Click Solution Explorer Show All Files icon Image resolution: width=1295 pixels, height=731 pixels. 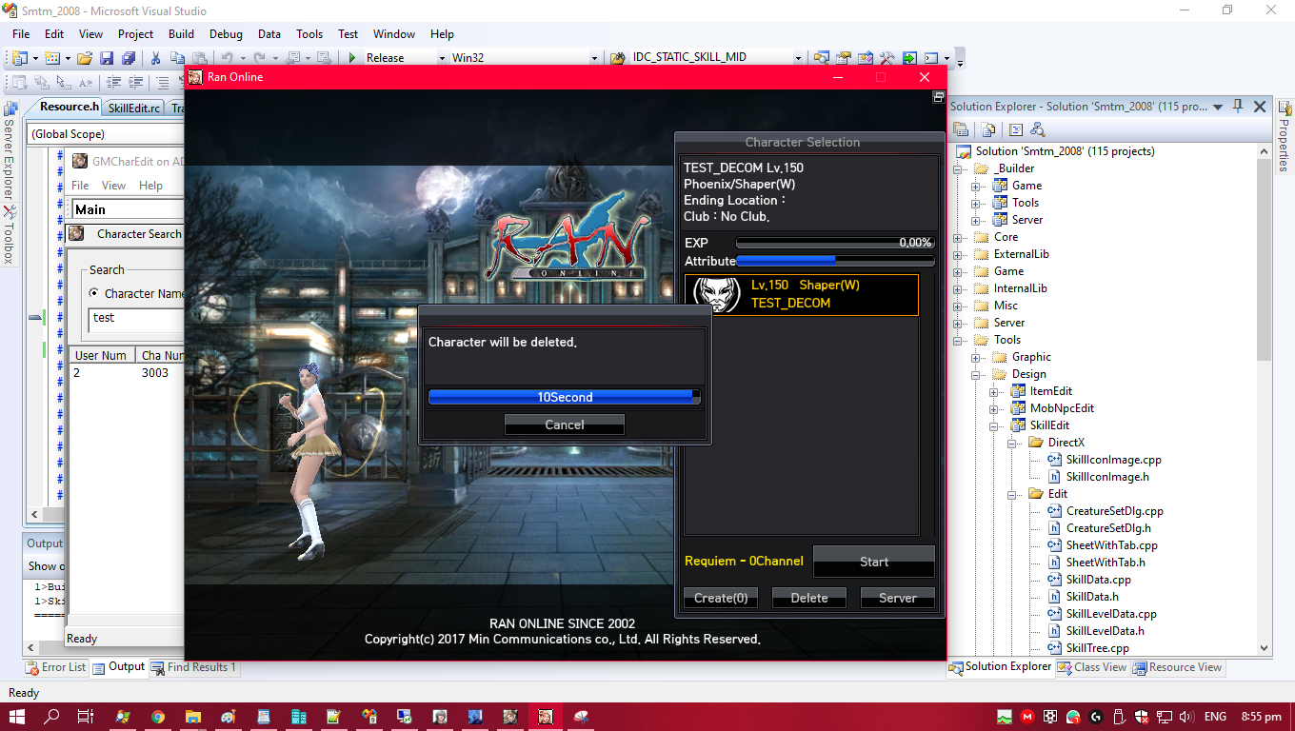(988, 129)
